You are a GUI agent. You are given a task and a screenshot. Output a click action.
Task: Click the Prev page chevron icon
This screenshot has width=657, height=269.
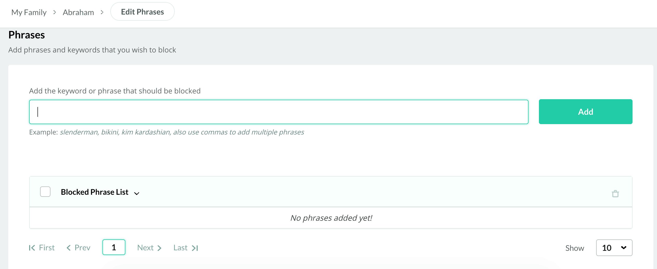point(69,248)
